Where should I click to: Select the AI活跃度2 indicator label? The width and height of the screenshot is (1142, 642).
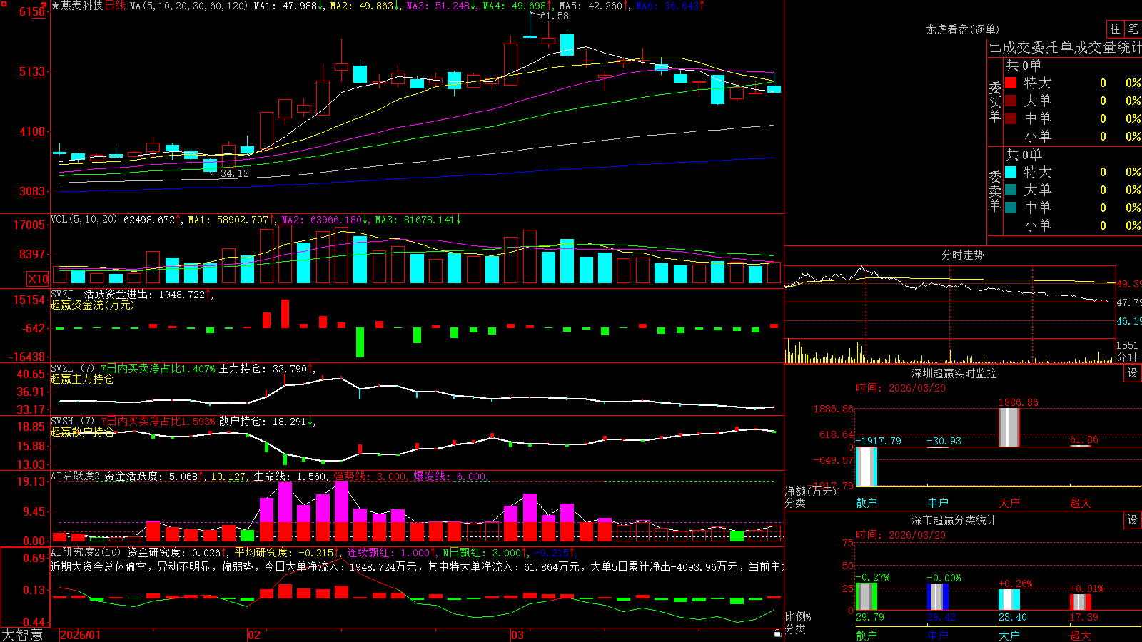click(x=75, y=476)
